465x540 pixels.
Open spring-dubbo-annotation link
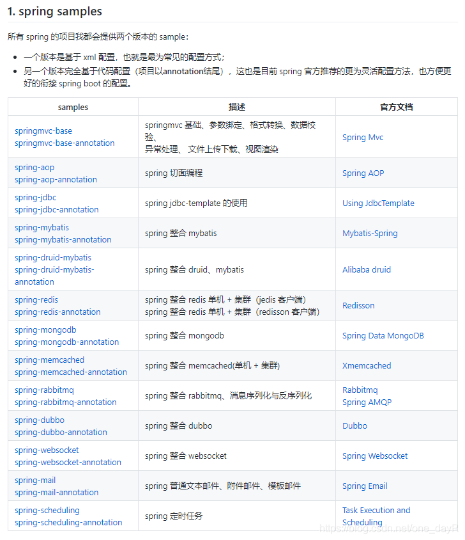click(x=61, y=432)
